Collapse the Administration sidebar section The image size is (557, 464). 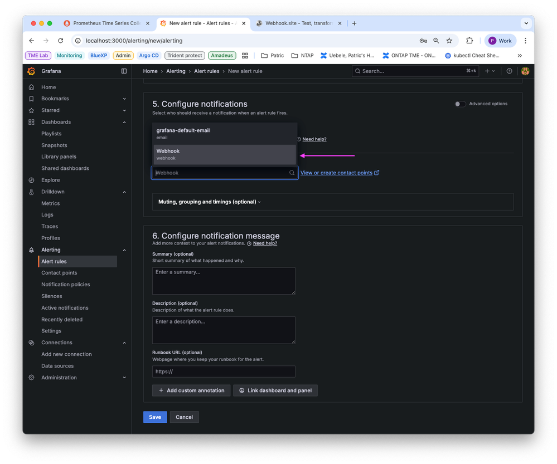(x=124, y=377)
